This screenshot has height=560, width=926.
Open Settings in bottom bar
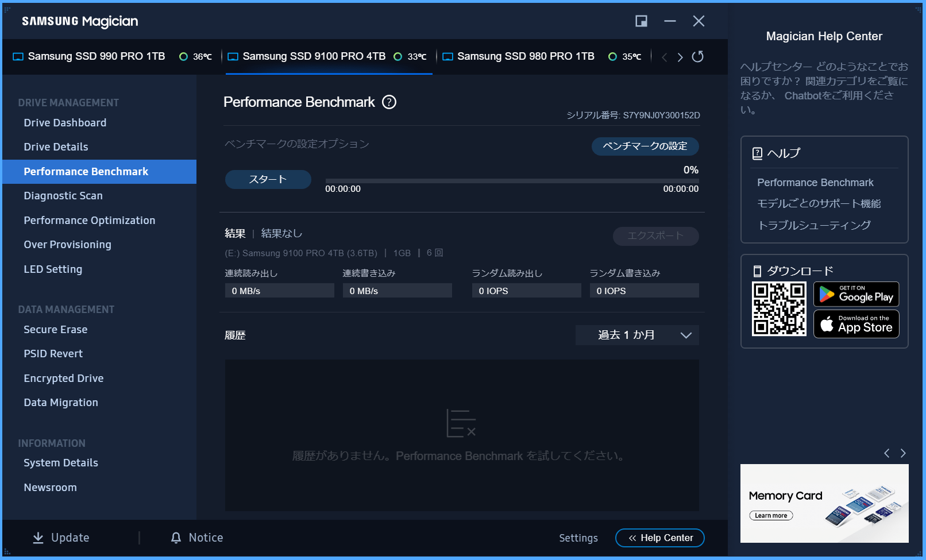click(578, 538)
